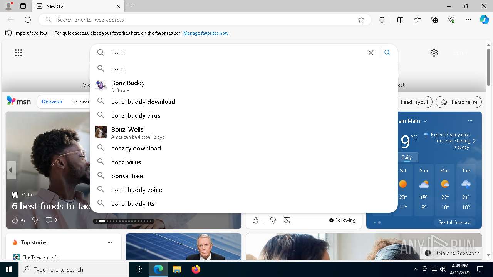
Task: Choose 'bonzify download' suggestion
Action: pyautogui.click(x=244, y=148)
